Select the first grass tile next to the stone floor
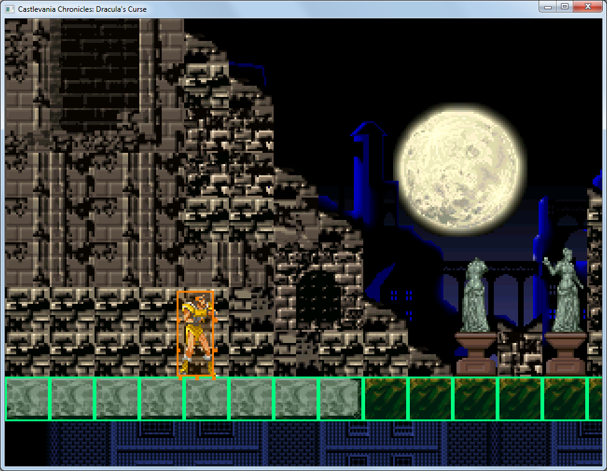The height and width of the screenshot is (471, 607). pos(386,399)
